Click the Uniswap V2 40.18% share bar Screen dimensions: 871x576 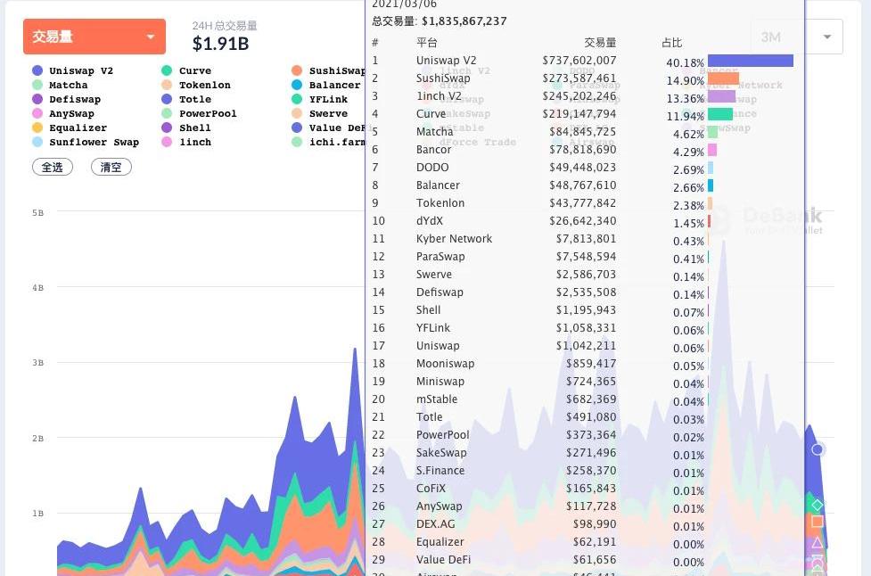tap(750, 61)
